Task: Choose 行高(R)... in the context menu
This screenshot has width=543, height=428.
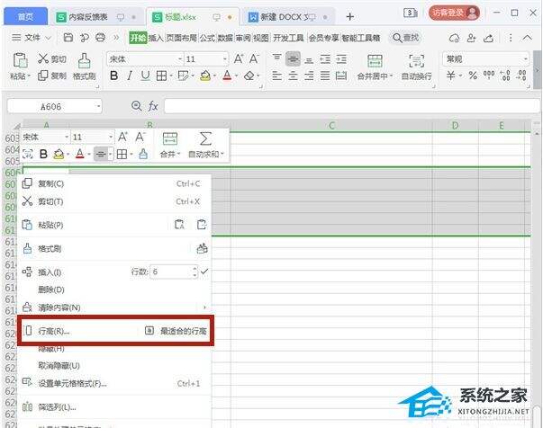Action: click(x=54, y=331)
